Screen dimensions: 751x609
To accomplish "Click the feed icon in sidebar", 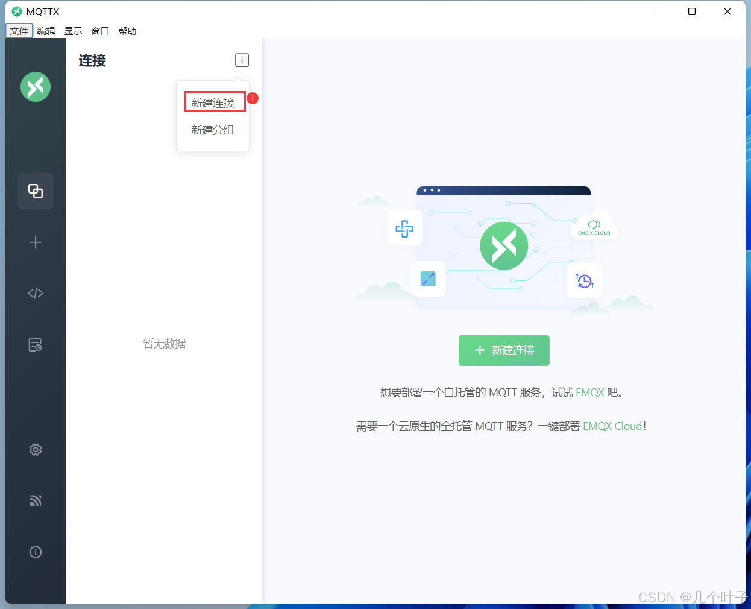I will click(x=36, y=500).
